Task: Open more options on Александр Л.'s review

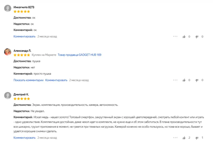Action: tap(175, 80)
